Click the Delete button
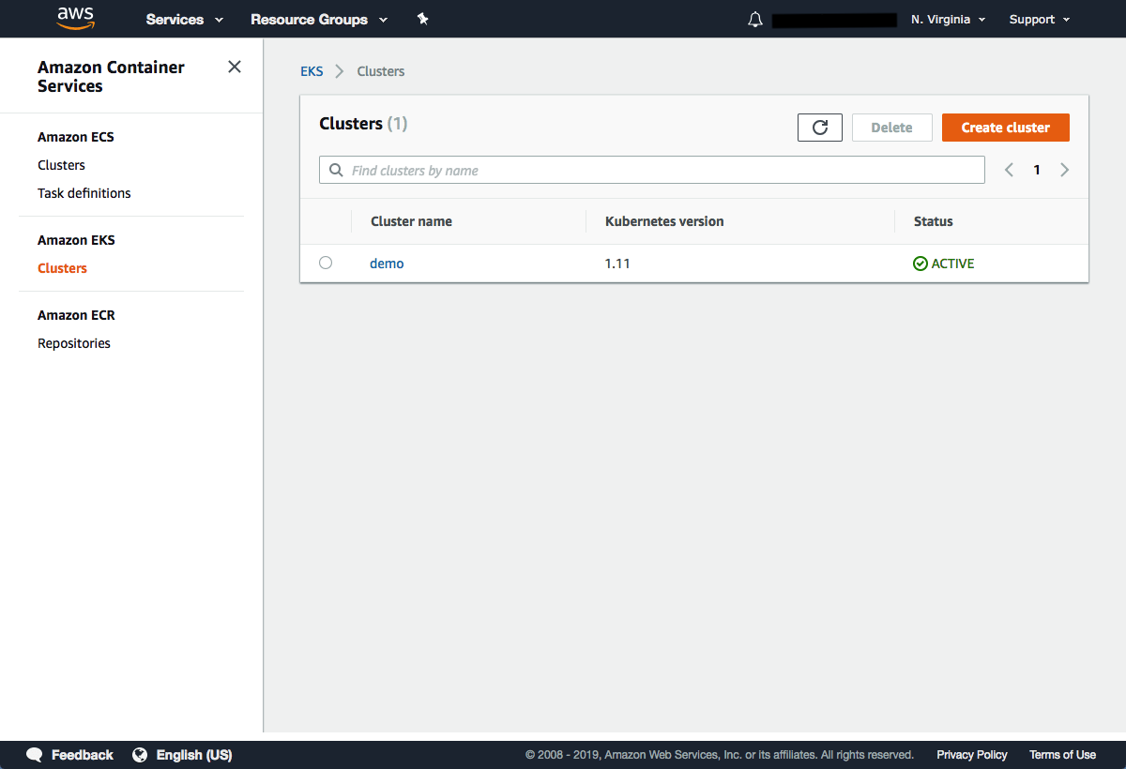 (891, 128)
